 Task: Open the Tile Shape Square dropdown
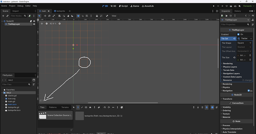[x=244, y=43]
